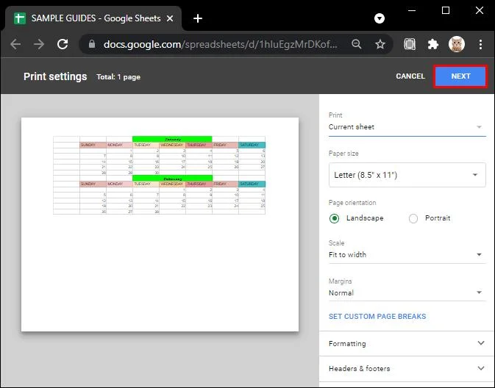Click the zoom magnifier icon in address bar
This screenshot has height=388, width=495.
[x=357, y=44]
